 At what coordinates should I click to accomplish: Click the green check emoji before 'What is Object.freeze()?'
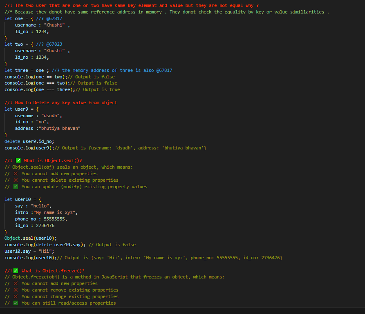pyautogui.click(x=16, y=271)
